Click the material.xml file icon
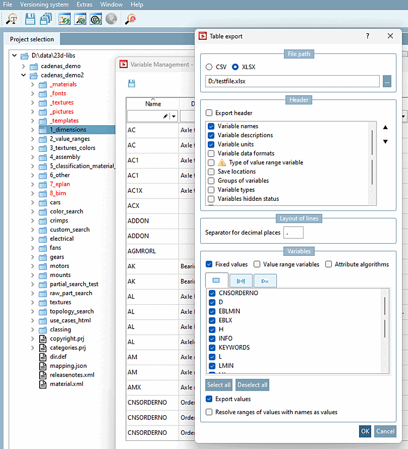Viewport: 408px width, 449px height. click(x=42, y=384)
